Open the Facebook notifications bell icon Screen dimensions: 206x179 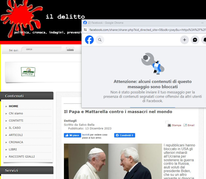(204, 40)
